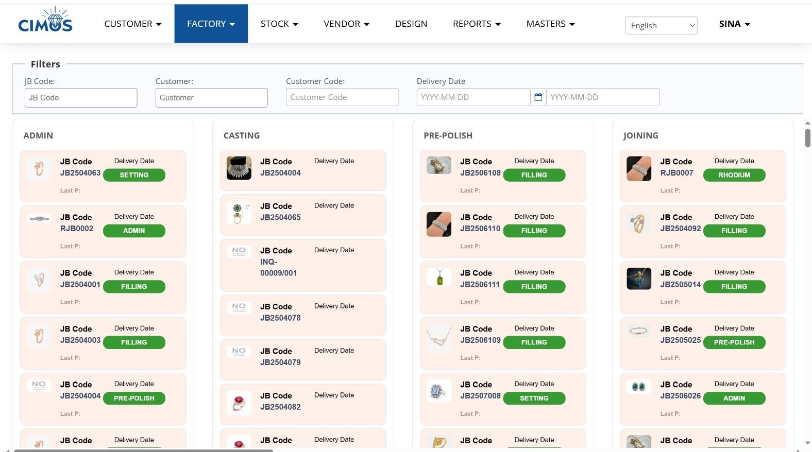
Task: Click ADMIN badge on RJB0002
Action: [134, 231]
